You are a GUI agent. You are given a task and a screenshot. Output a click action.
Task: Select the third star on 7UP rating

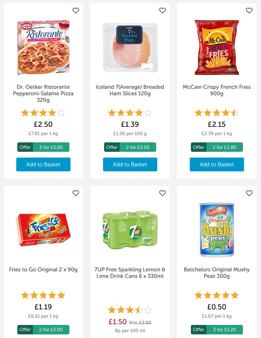[x=130, y=310]
